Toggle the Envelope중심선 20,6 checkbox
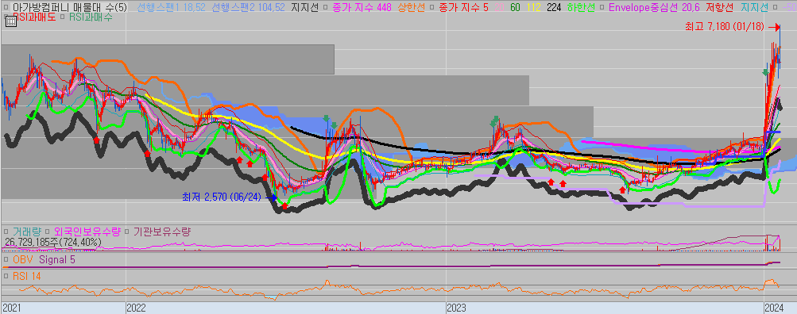Screen dimensions: 797x314 point(602,8)
